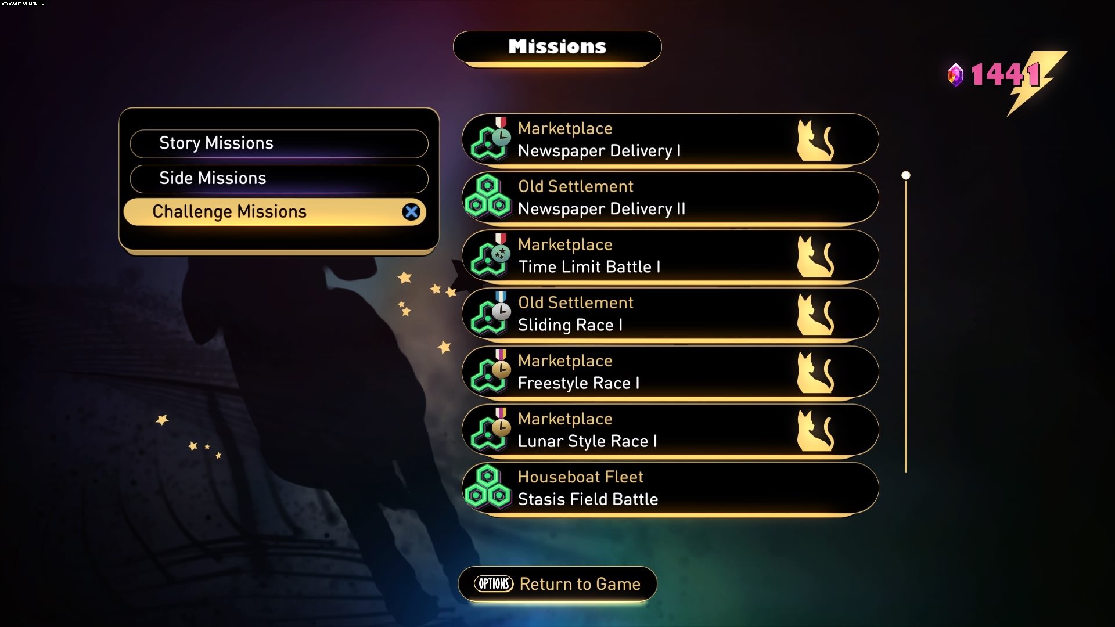
Task: Click the Missions title header
Action: (x=557, y=47)
